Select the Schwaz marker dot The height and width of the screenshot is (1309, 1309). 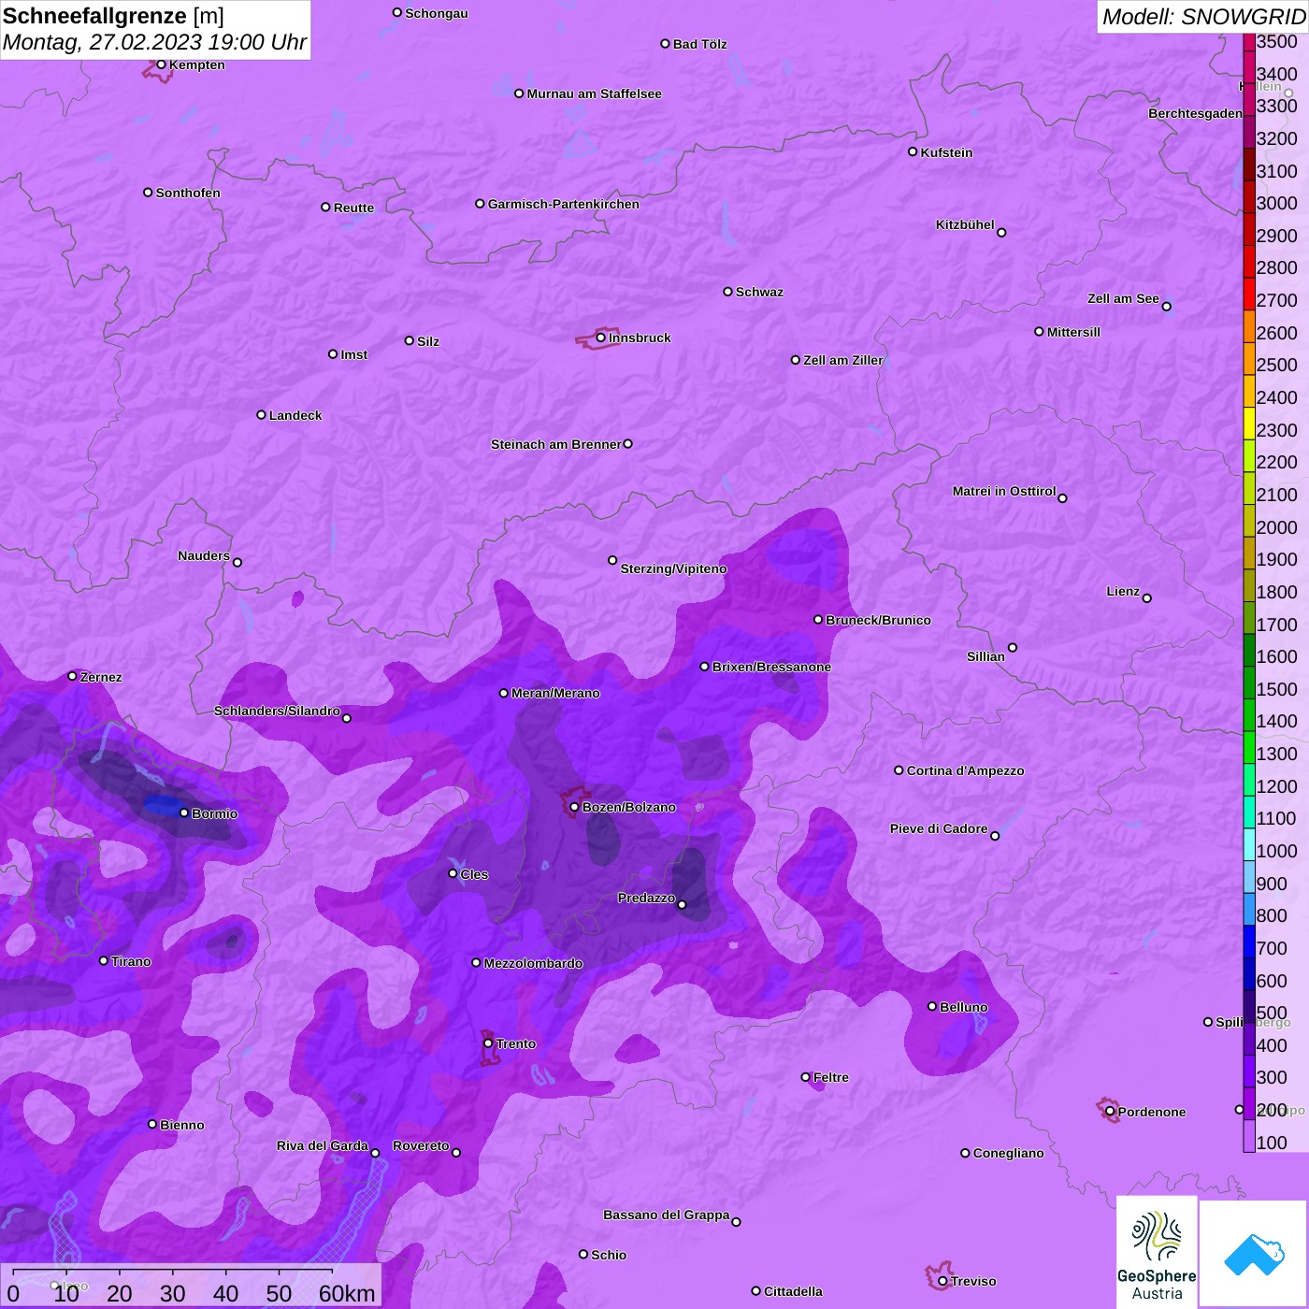727,292
